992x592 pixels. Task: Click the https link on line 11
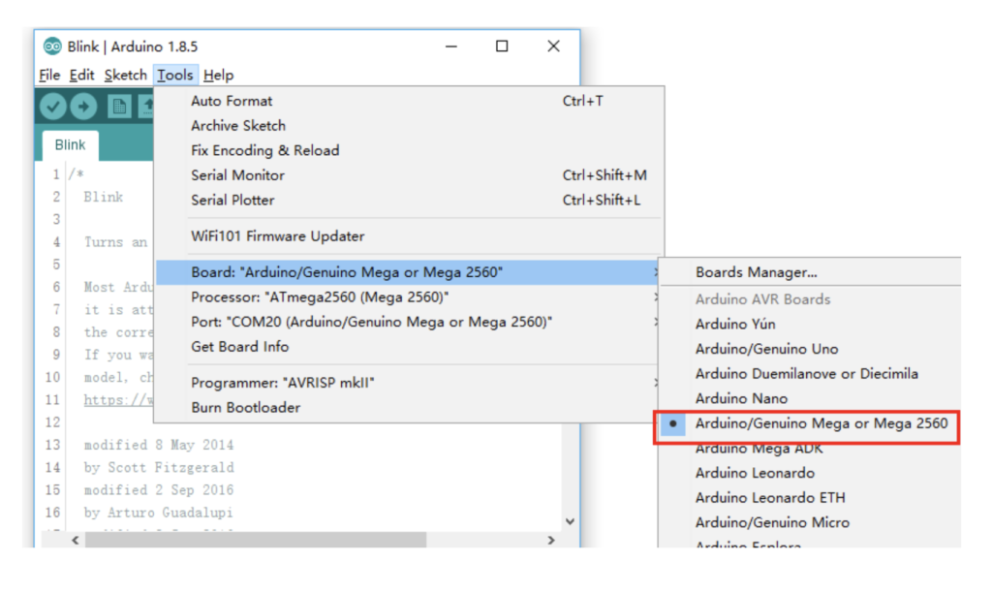118,400
